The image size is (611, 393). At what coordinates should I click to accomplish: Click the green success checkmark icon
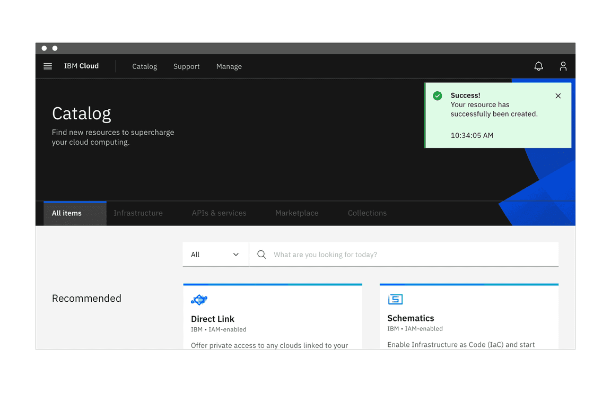(437, 95)
